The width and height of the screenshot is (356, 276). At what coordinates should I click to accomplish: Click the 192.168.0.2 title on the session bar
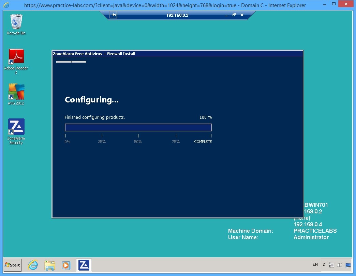[177, 15]
